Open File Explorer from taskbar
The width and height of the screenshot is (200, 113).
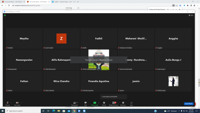[59, 111]
